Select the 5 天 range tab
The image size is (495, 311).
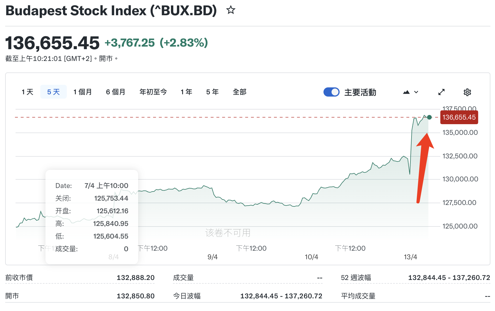pos(54,92)
